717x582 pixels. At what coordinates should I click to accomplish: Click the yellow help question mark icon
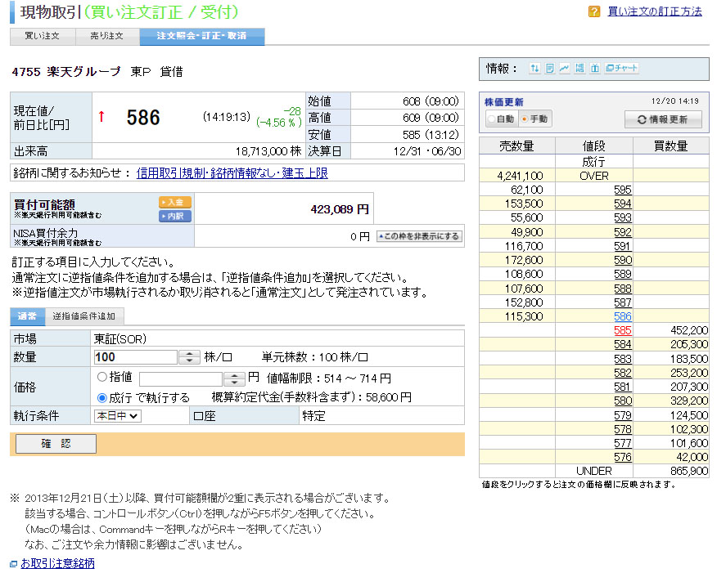pos(594,11)
